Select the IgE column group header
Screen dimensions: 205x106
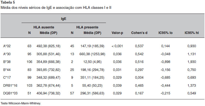click(x=64, y=19)
